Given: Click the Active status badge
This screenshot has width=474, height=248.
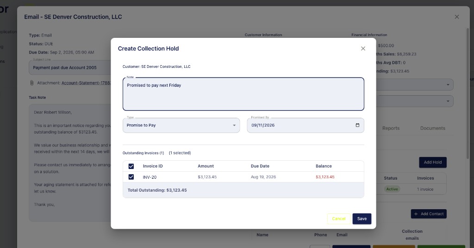Looking at the screenshot, I should pyautogui.click(x=392, y=189).
